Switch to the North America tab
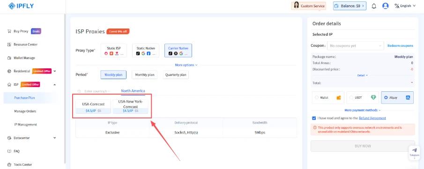Screen dimensions: 424x169 (x=133, y=91)
